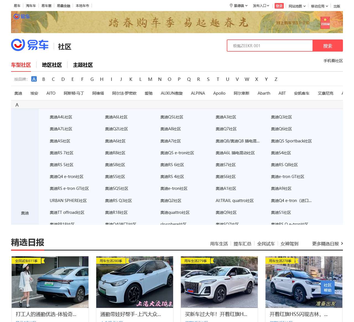Open URBAN SPHERE社区 link

(x=68, y=201)
